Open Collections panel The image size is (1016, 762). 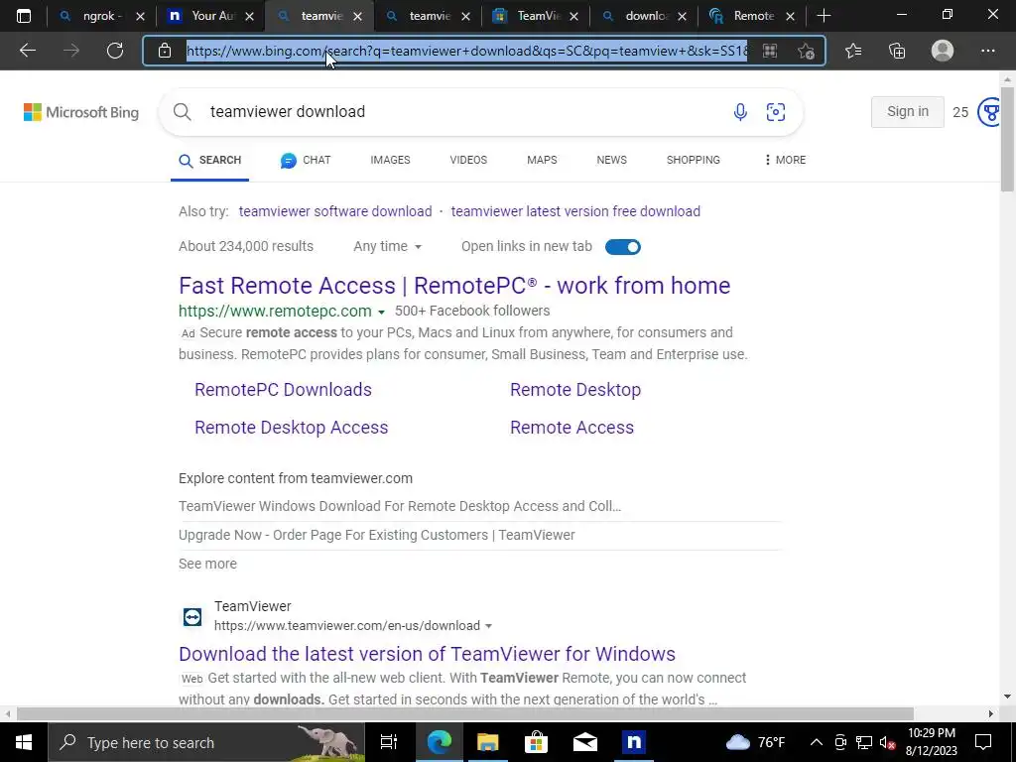[x=897, y=51]
